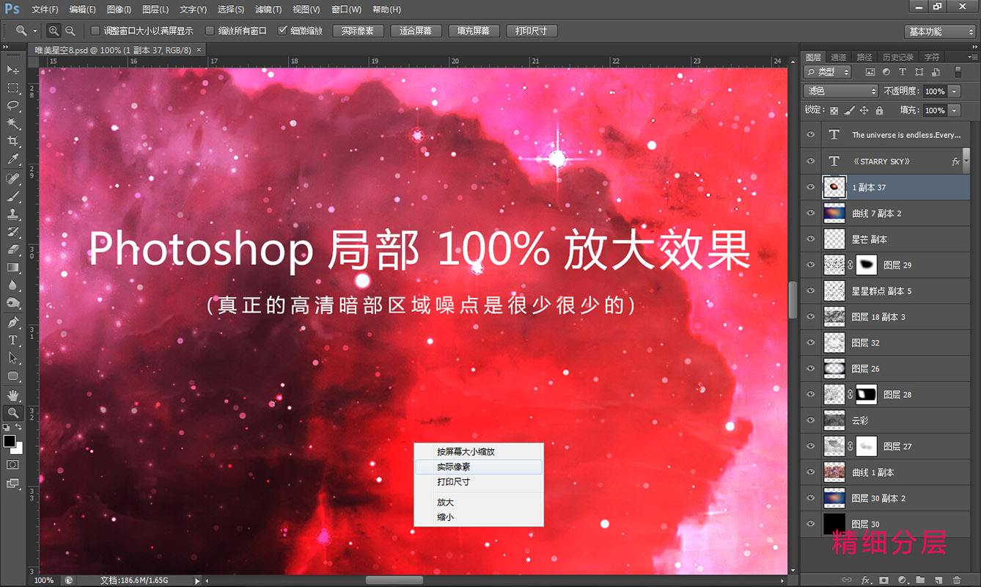Select the Hand tool

[x=13, y=395]
